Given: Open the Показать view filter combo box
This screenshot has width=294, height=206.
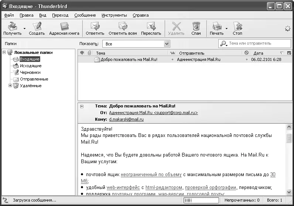Looking at the screenshot, I should 136,44.
